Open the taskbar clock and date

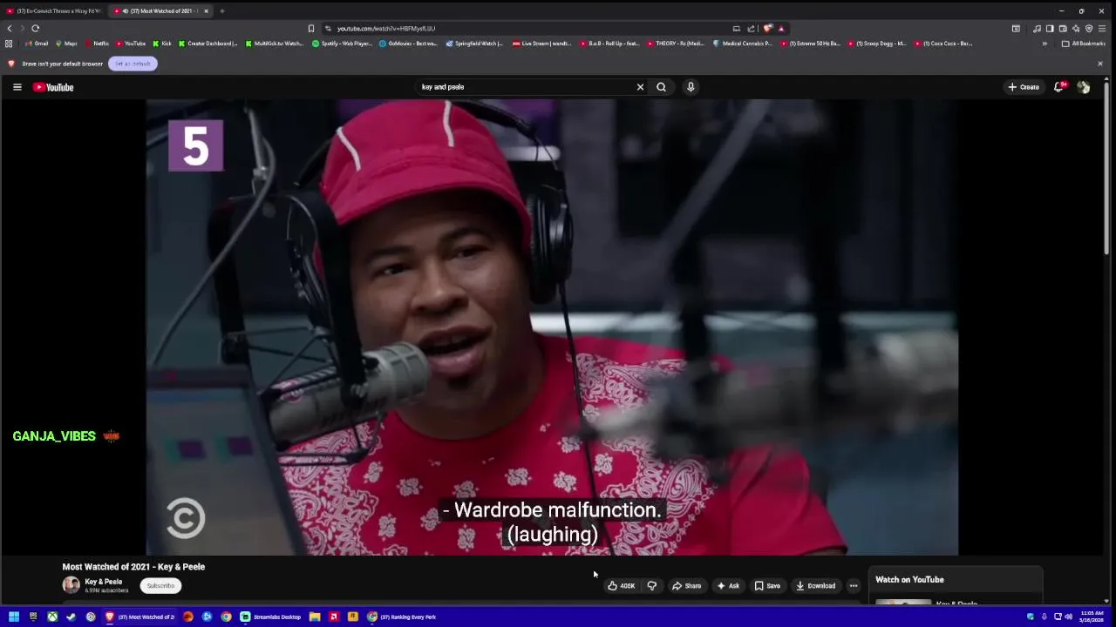(1092, 617)
